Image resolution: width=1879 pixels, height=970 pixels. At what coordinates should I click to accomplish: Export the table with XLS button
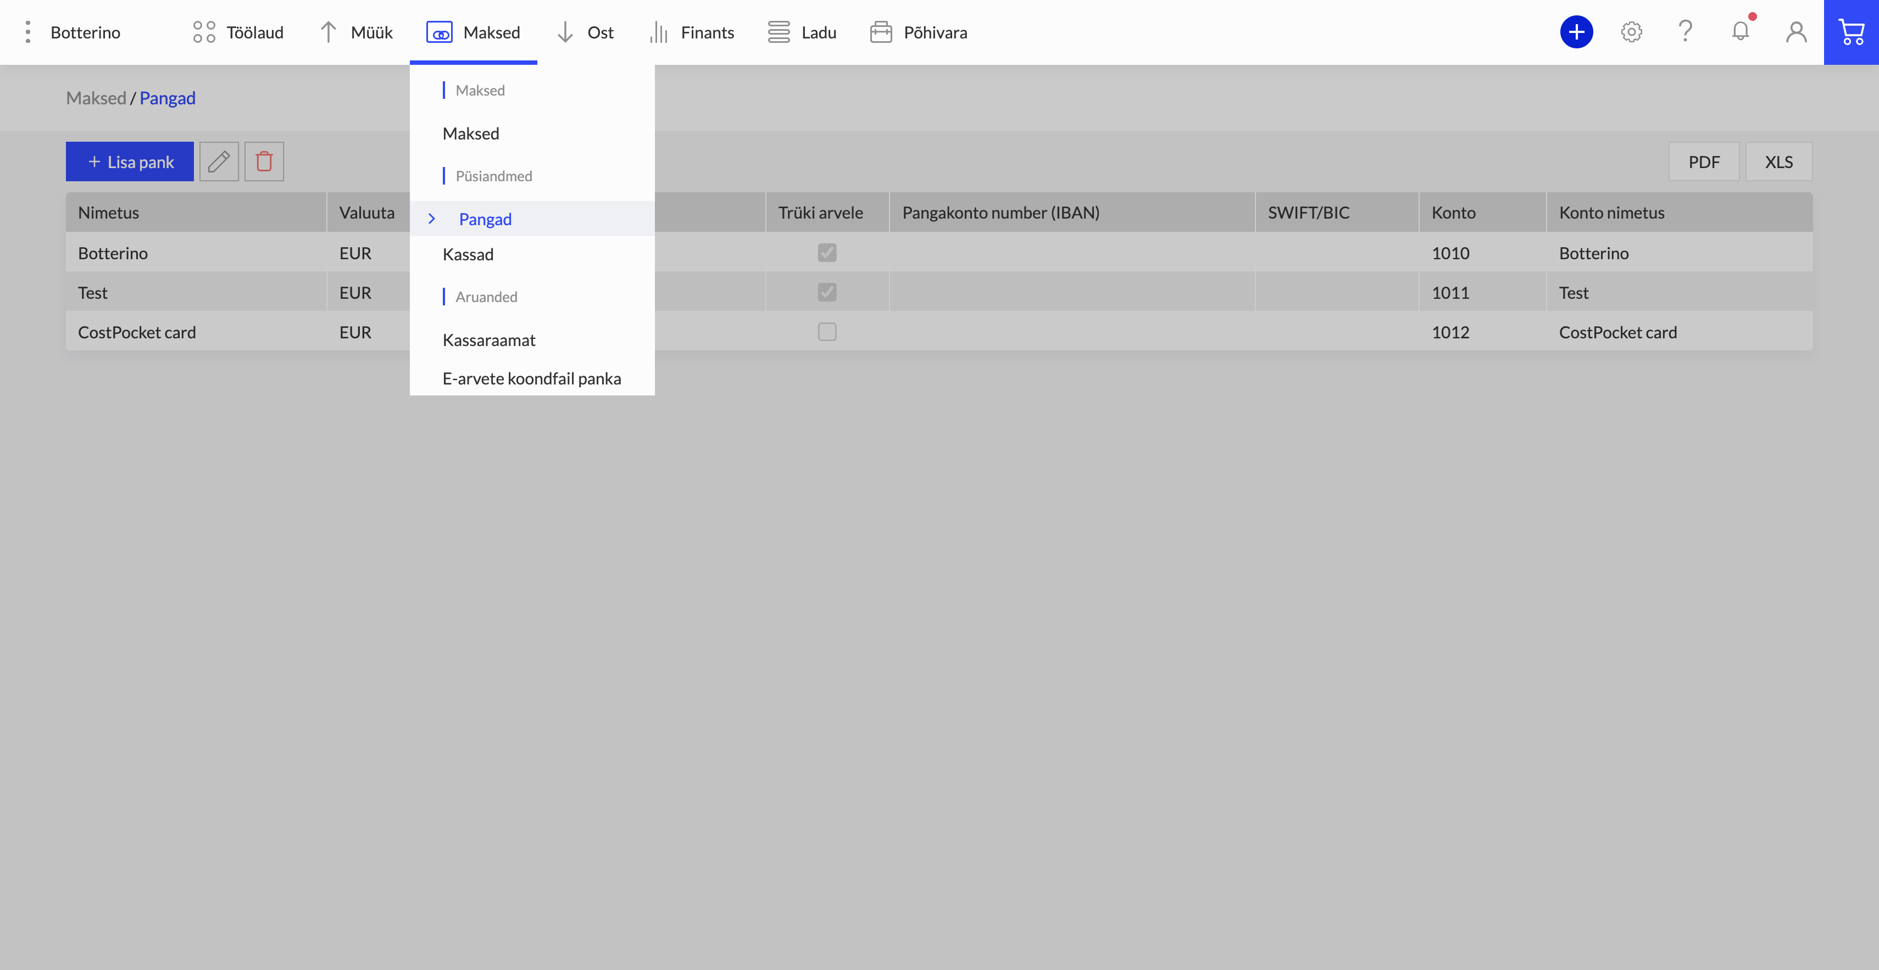click(x=1778, y=161)
